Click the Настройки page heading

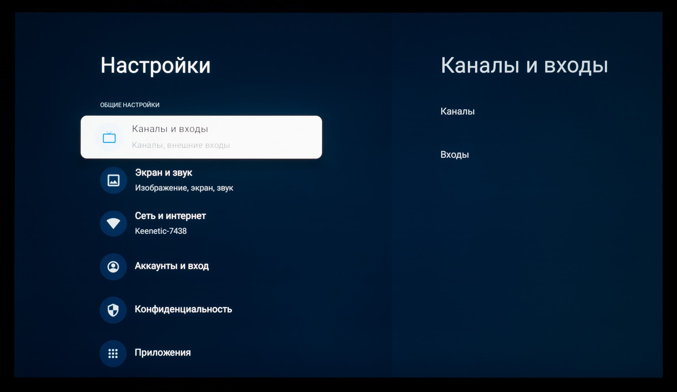pyautogui.click(x=155, y=65)
